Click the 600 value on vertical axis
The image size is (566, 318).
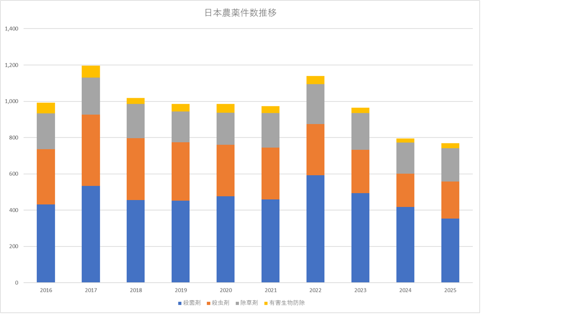pyautogui.click(x=13, y=174)
